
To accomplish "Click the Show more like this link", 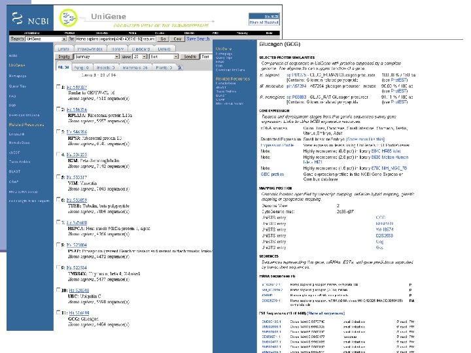I will point(365,139).
